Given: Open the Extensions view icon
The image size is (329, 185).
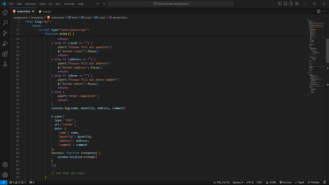Looking at the screenshot, I should click(x=5, y=54).
